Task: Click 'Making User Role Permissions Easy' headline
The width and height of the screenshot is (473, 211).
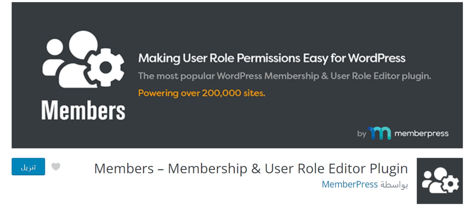Action: click(x=236, y=59)
